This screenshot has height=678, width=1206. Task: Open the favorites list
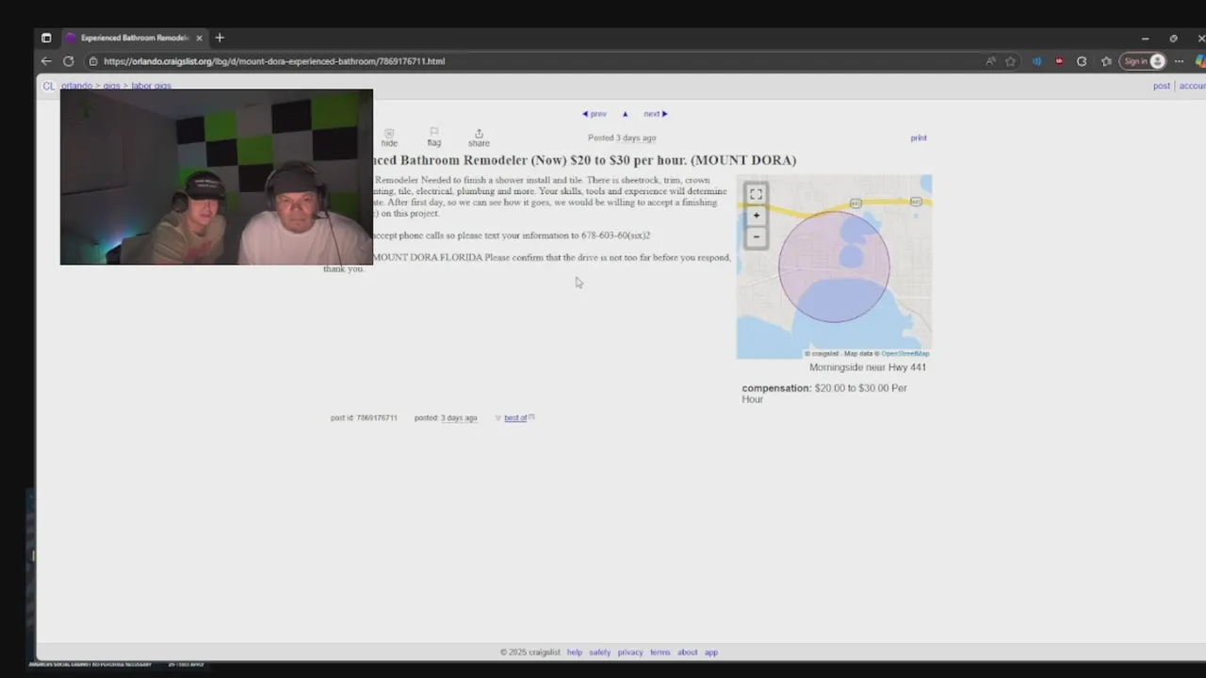tap(1106, 61)
